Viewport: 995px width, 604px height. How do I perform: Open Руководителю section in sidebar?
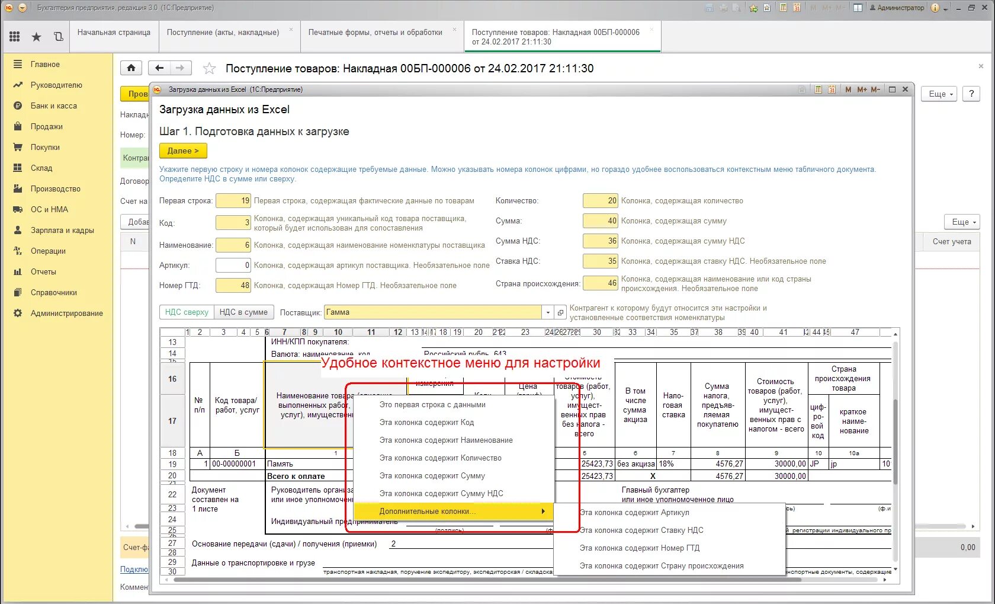pyautogui.click(x=56, y=85)
